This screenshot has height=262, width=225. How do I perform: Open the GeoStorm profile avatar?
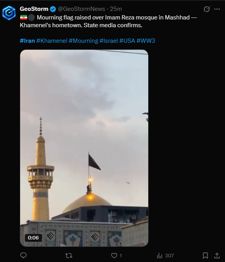[9, 13]
